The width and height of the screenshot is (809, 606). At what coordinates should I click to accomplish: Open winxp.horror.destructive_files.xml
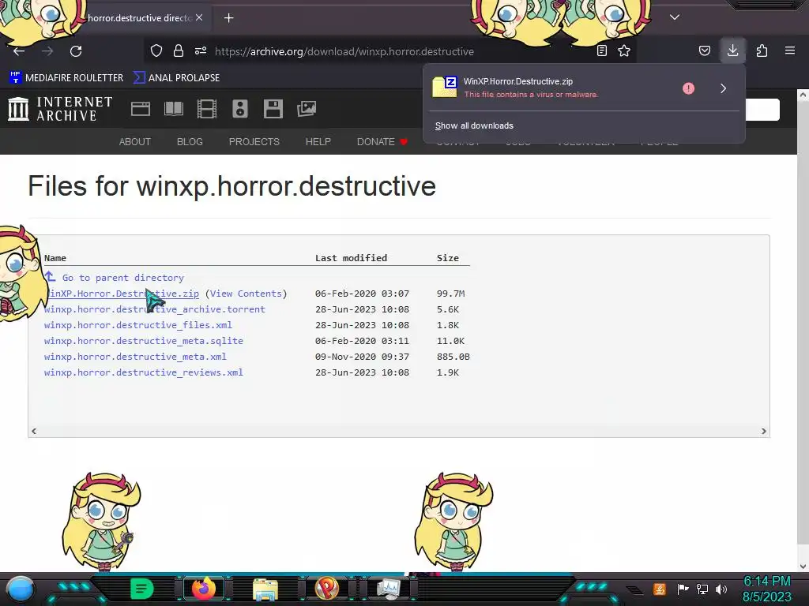pyautogui.click(x=137, y=325)
